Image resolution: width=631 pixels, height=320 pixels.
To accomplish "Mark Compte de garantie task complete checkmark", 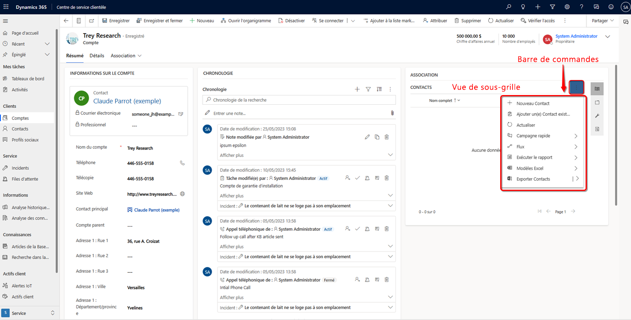I will pyautogui.click(x=357, y=178).
